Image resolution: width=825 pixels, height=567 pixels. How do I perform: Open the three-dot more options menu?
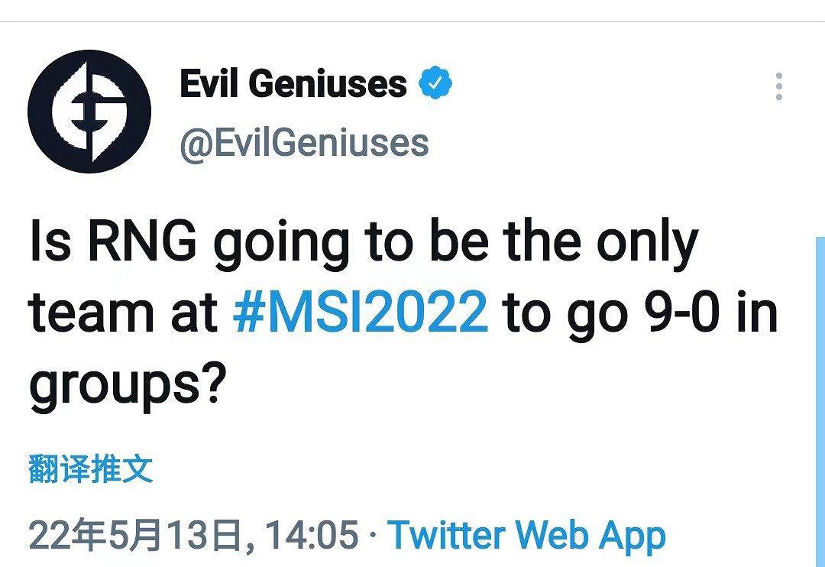778,87
